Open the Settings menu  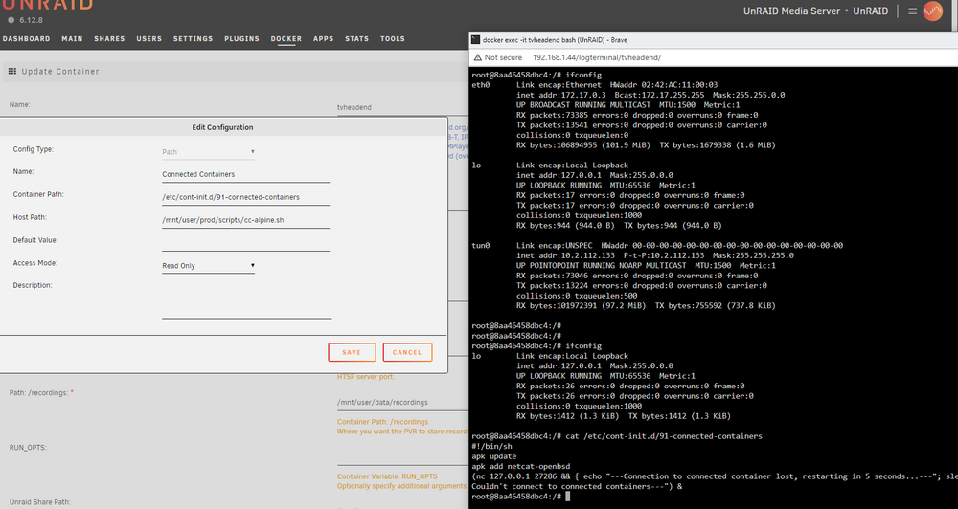coord(194,38)
